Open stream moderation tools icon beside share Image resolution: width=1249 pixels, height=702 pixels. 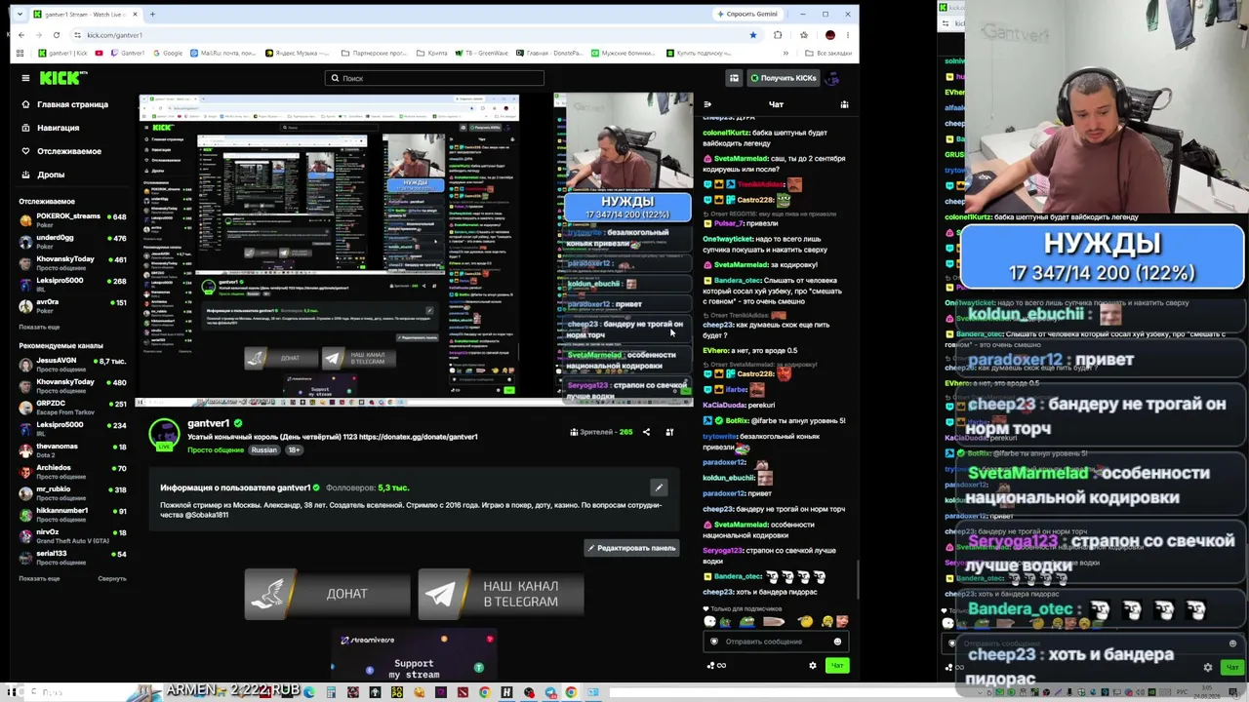tap(669, 432)
